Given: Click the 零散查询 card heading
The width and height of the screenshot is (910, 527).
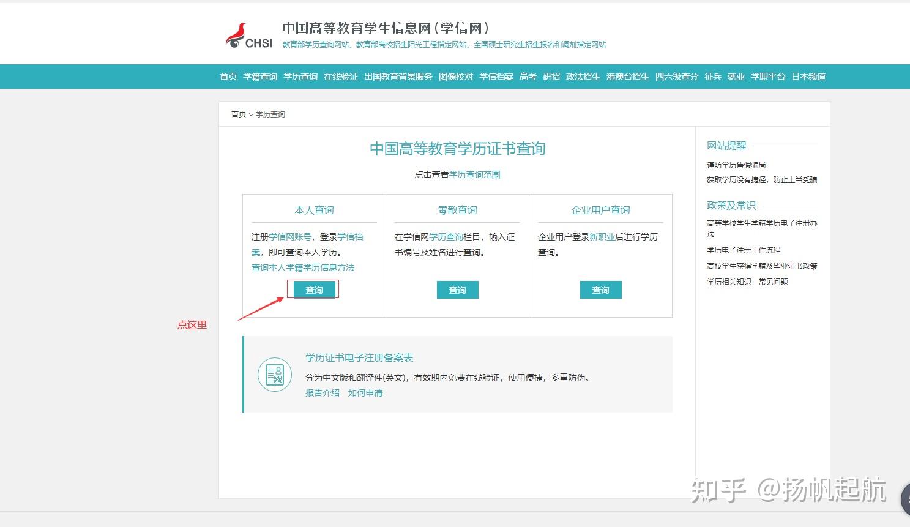Looking at the screenshot, I should pyautogui.click(x=457, y=210).
